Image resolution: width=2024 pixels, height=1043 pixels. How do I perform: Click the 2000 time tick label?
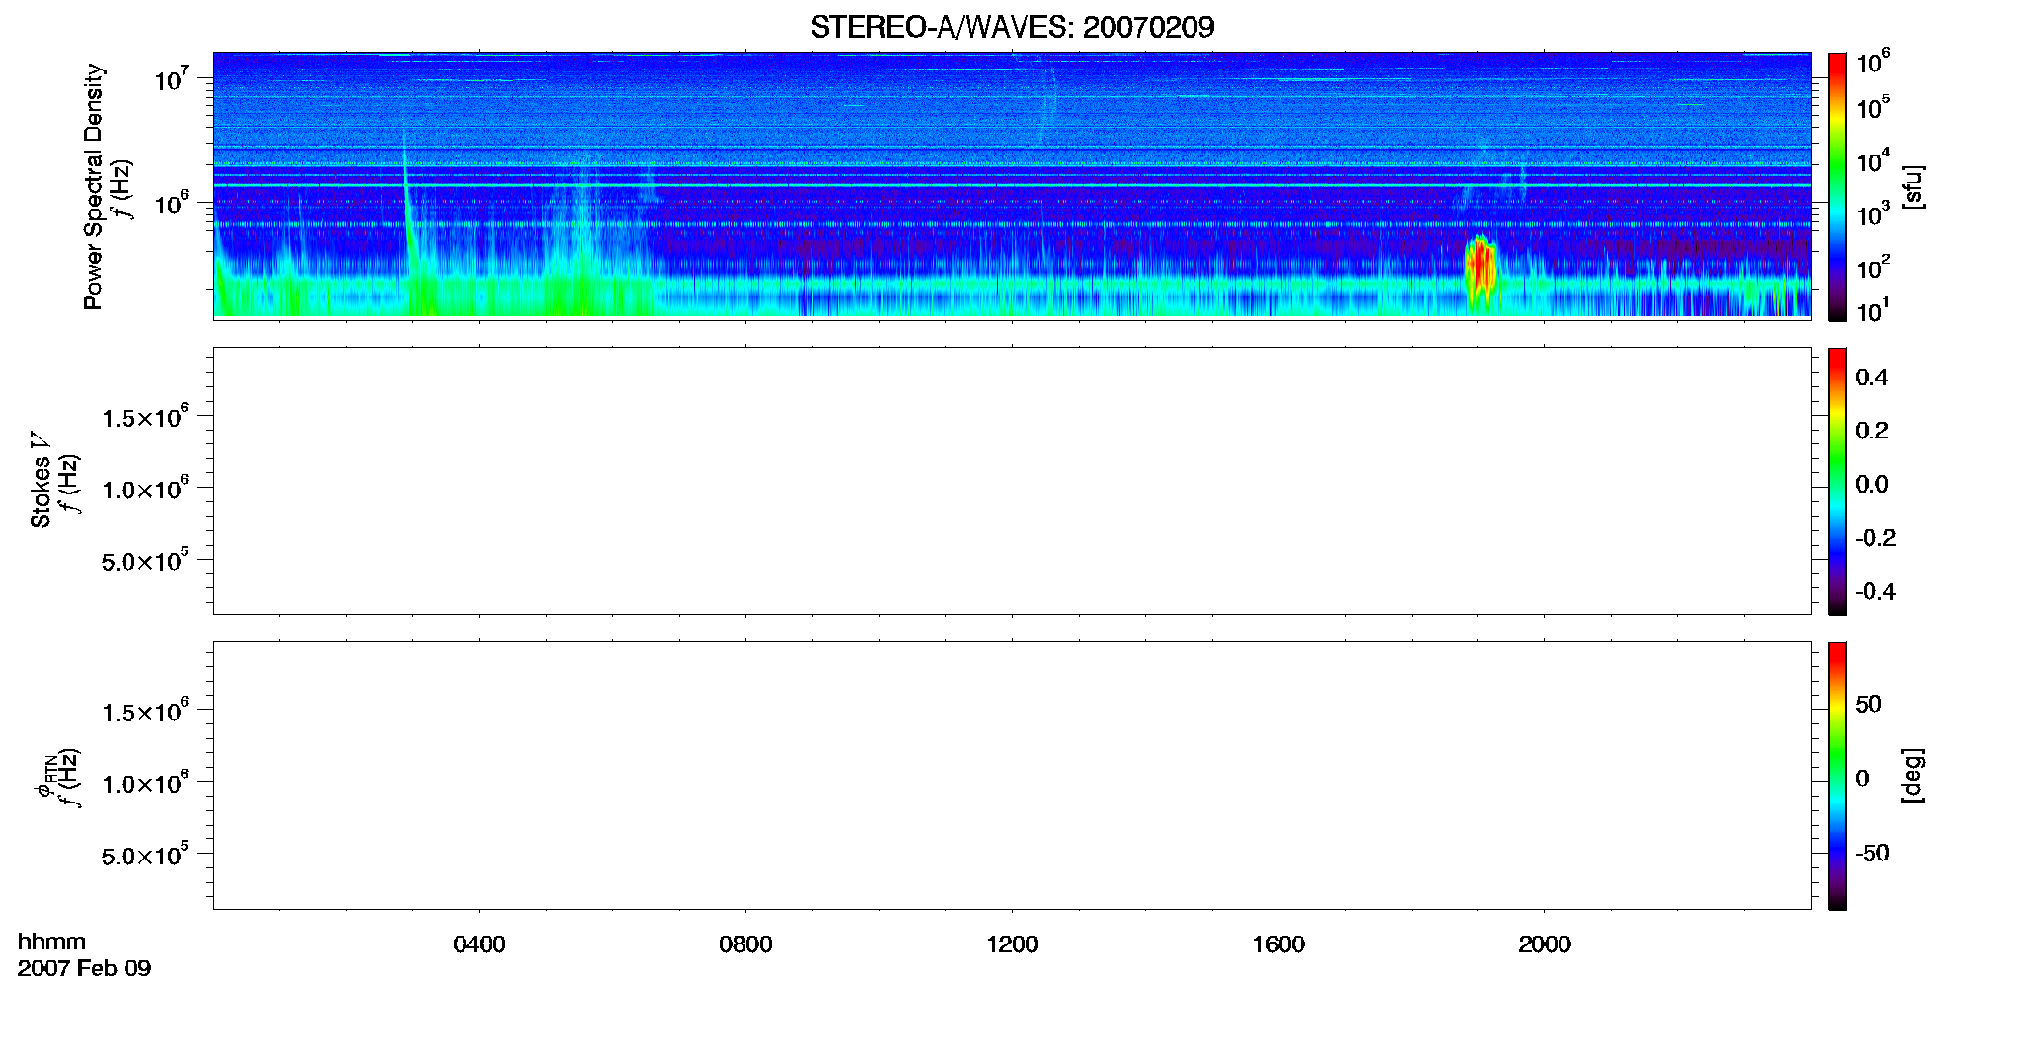pyautogui.click(x=1544, y=944)
